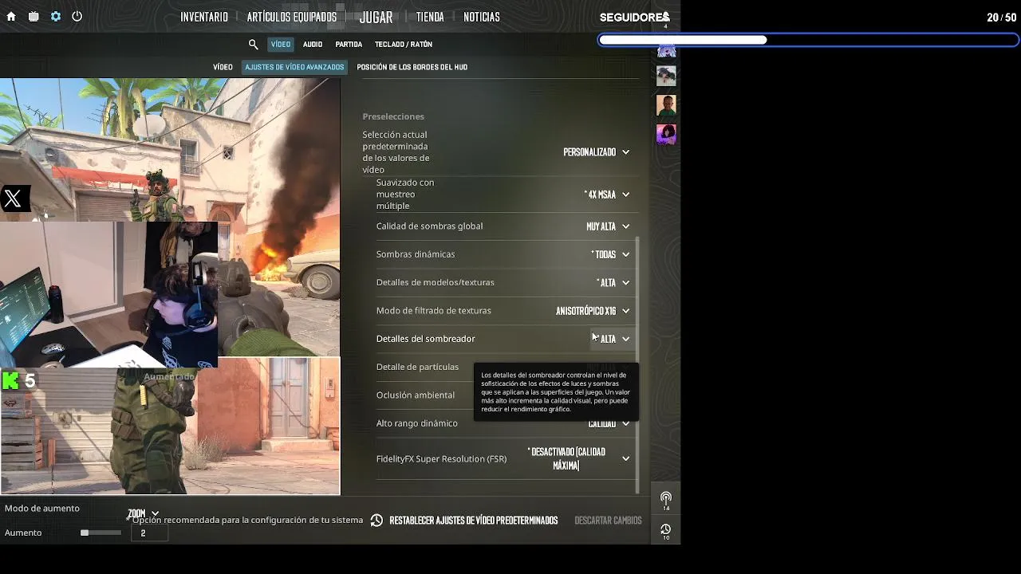Click Descartar cambios button
This screenshot has height=574, width=1021.
pos(608,521)
